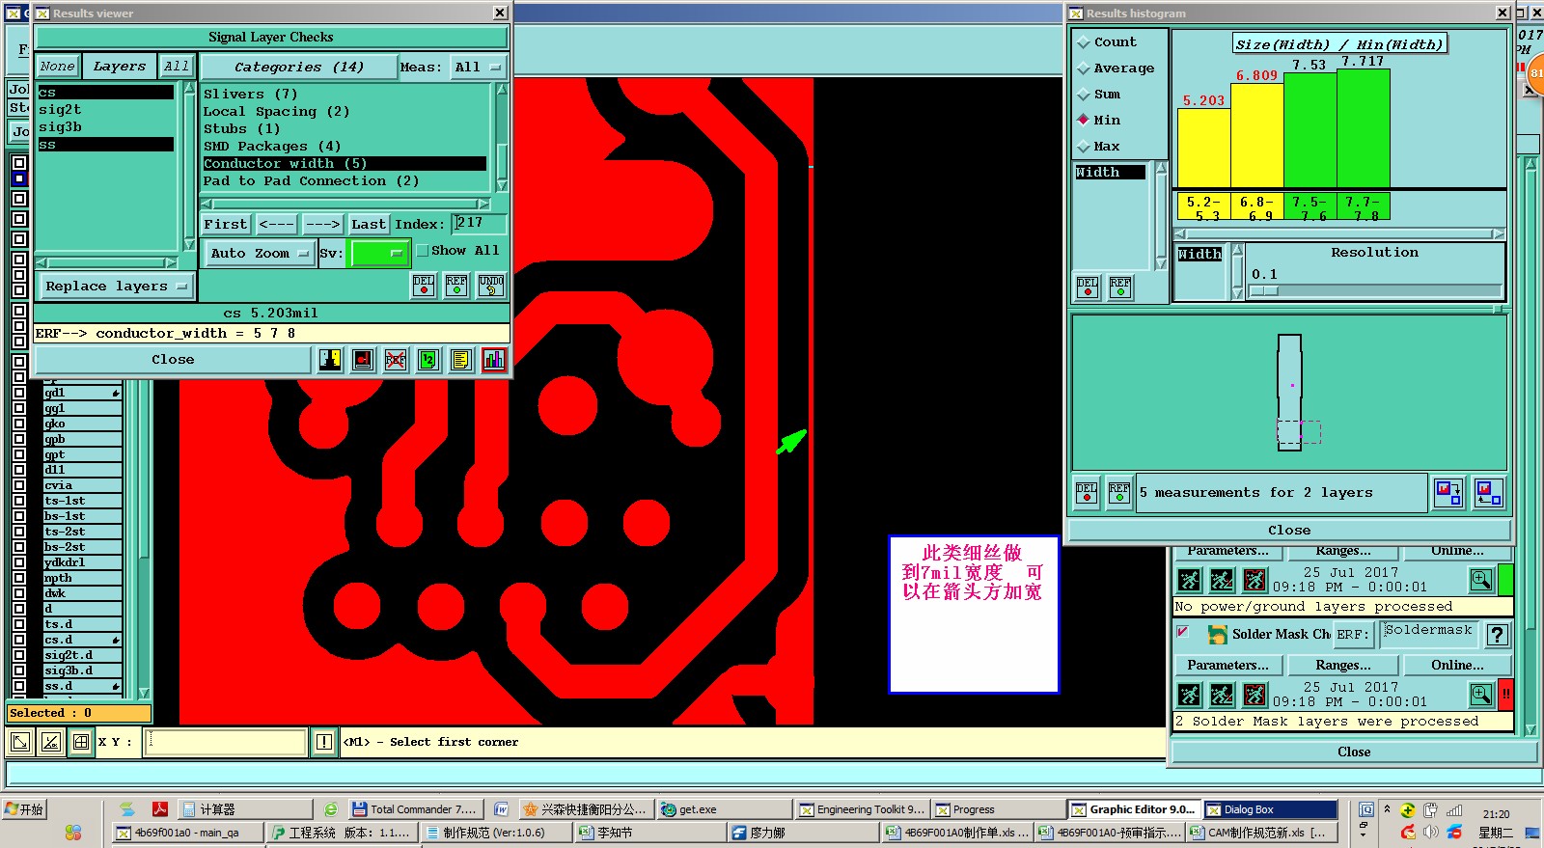Click the bottom-left zoom area icon near X Y field
This screenshot has width=1544, height=848.
[20, 742]
